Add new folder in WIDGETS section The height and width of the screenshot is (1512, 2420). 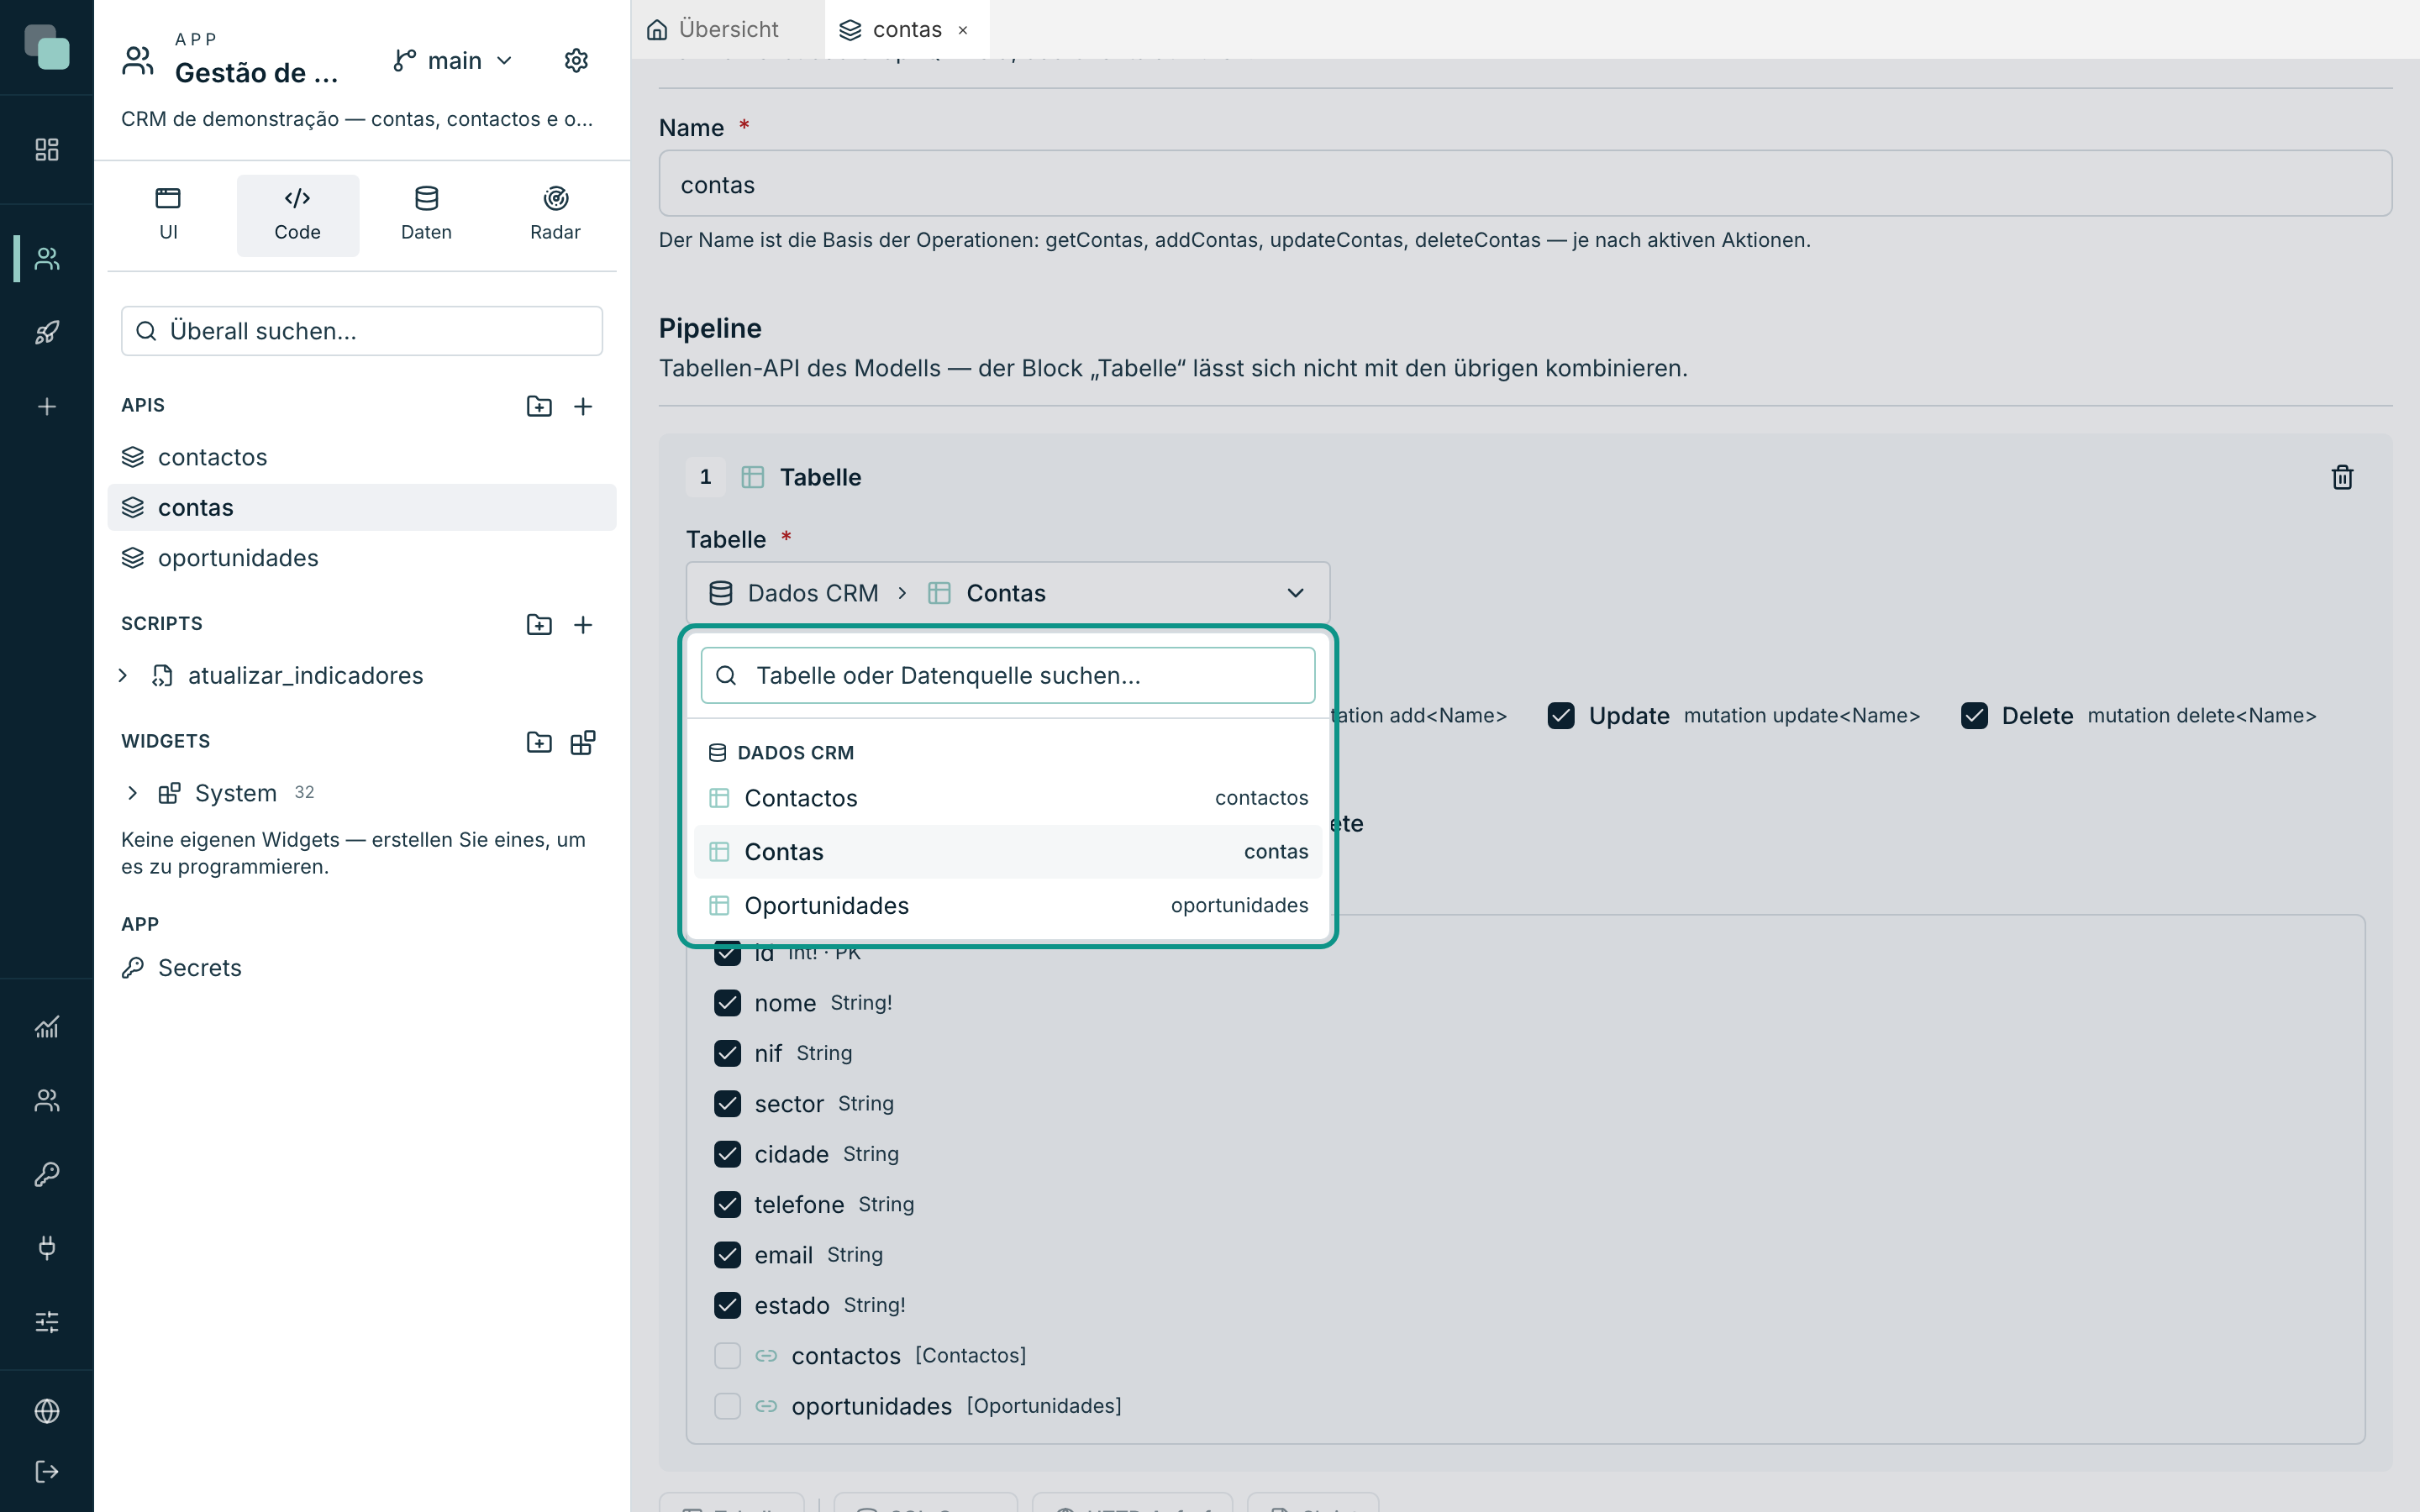point(539,742)
